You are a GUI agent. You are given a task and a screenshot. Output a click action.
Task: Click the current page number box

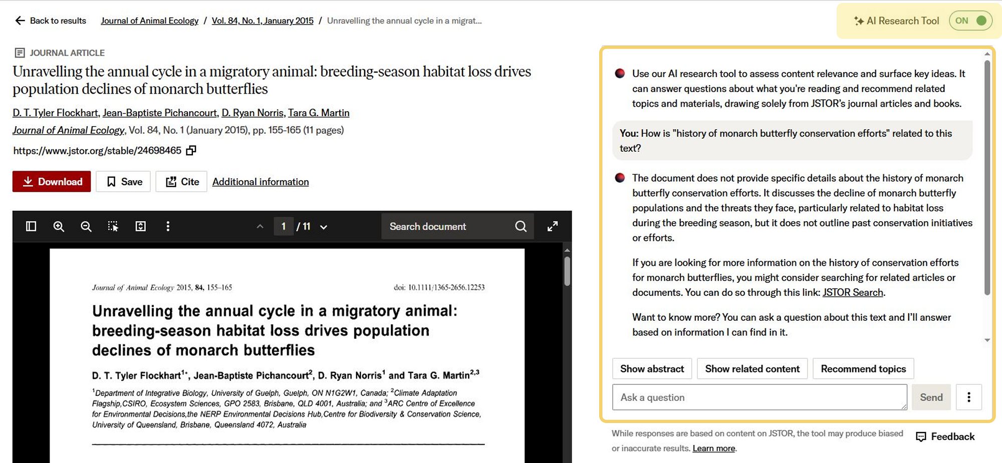point(284,226)
